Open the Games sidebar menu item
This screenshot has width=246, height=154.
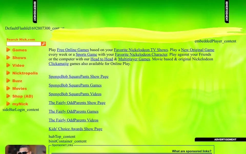[x=19, y=50]
